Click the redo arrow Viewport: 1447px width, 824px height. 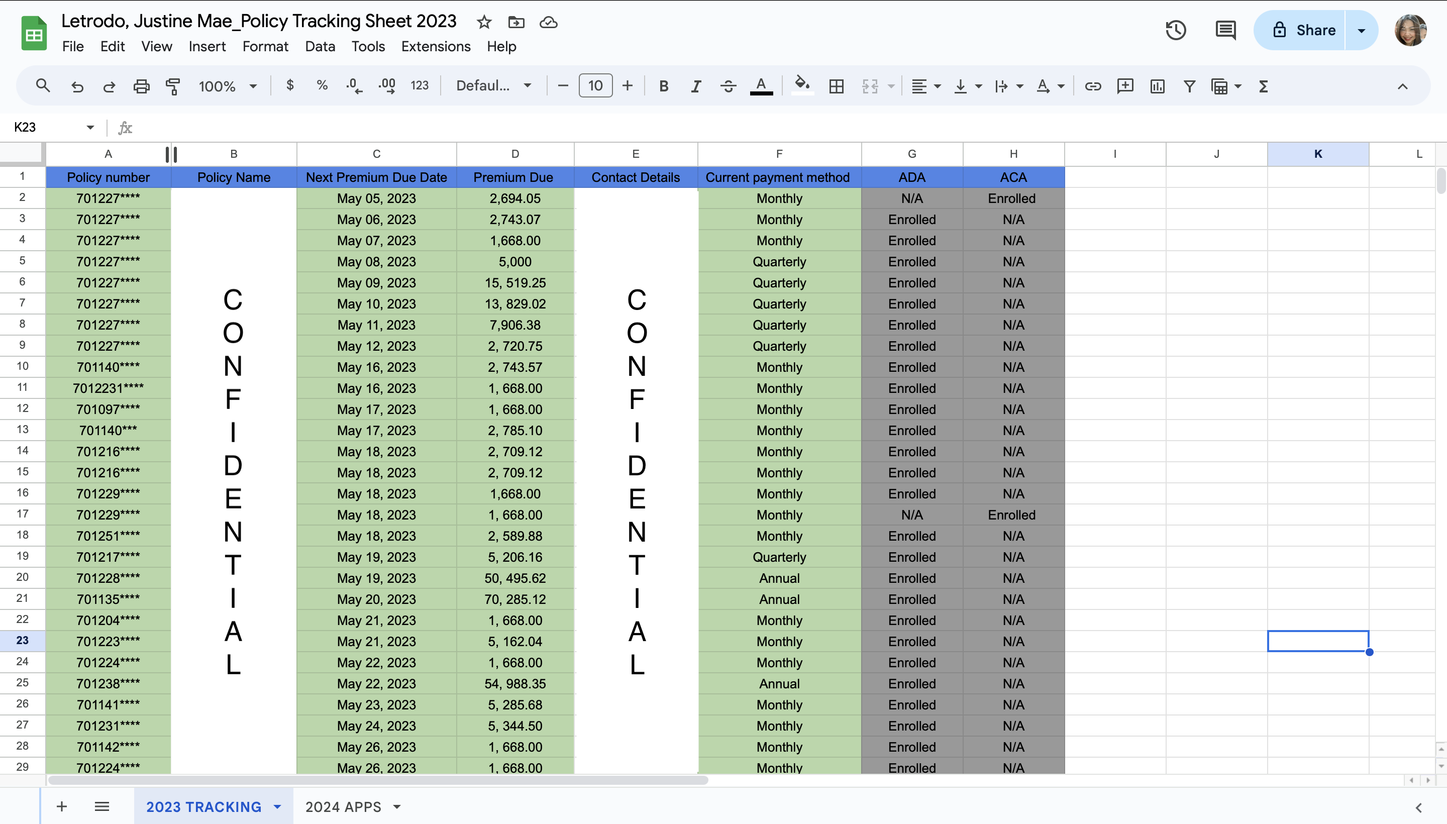109,86
